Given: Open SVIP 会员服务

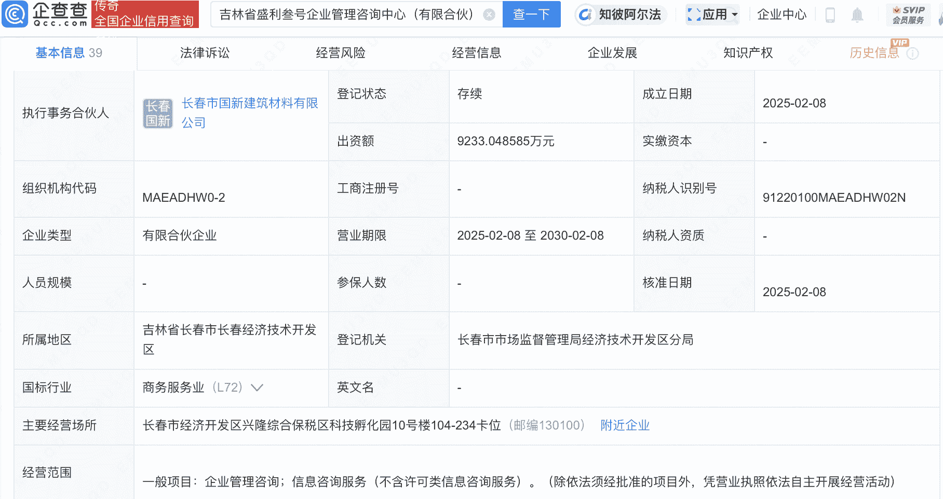Looking at the screenshot, I should [x=909, y=14].
